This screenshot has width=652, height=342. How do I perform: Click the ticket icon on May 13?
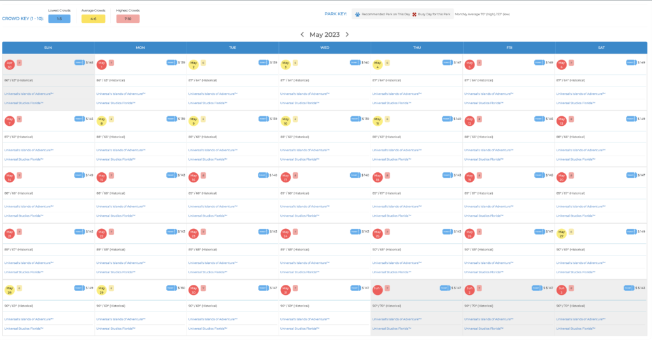(631, 119)
